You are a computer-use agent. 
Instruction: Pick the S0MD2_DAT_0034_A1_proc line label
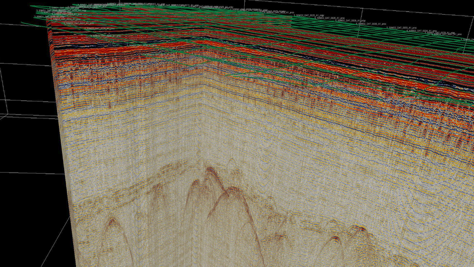(420, 31)
